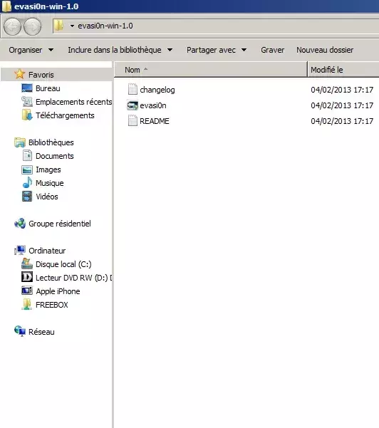Click the Disque local (C:) drive icon

(x=27, y=263)
